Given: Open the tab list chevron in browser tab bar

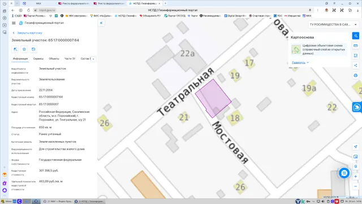Looking at the screenshot, I should click(x=17, y=3).
